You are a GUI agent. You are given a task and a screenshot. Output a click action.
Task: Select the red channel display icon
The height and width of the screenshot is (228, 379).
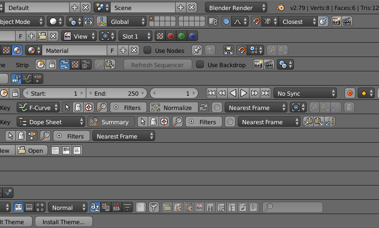click(171, 36)
